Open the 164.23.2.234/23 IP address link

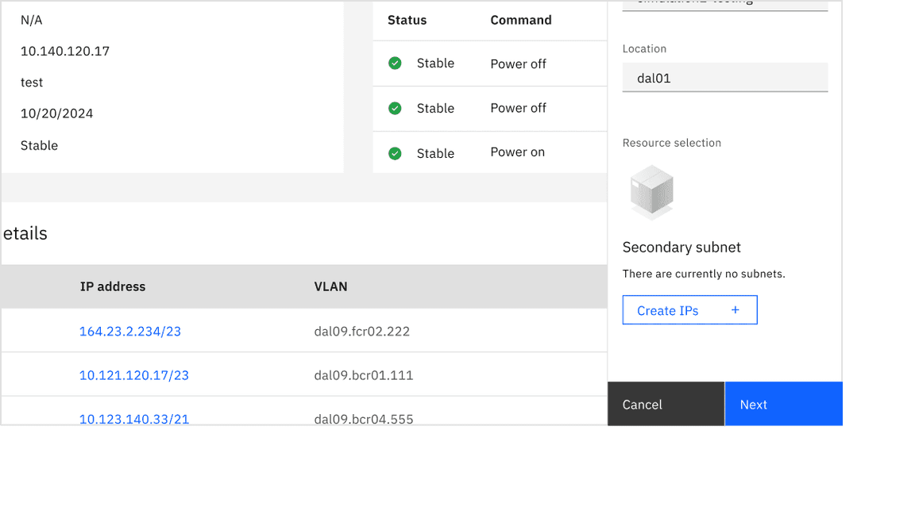pyautogui.click(x=130, y=332)
